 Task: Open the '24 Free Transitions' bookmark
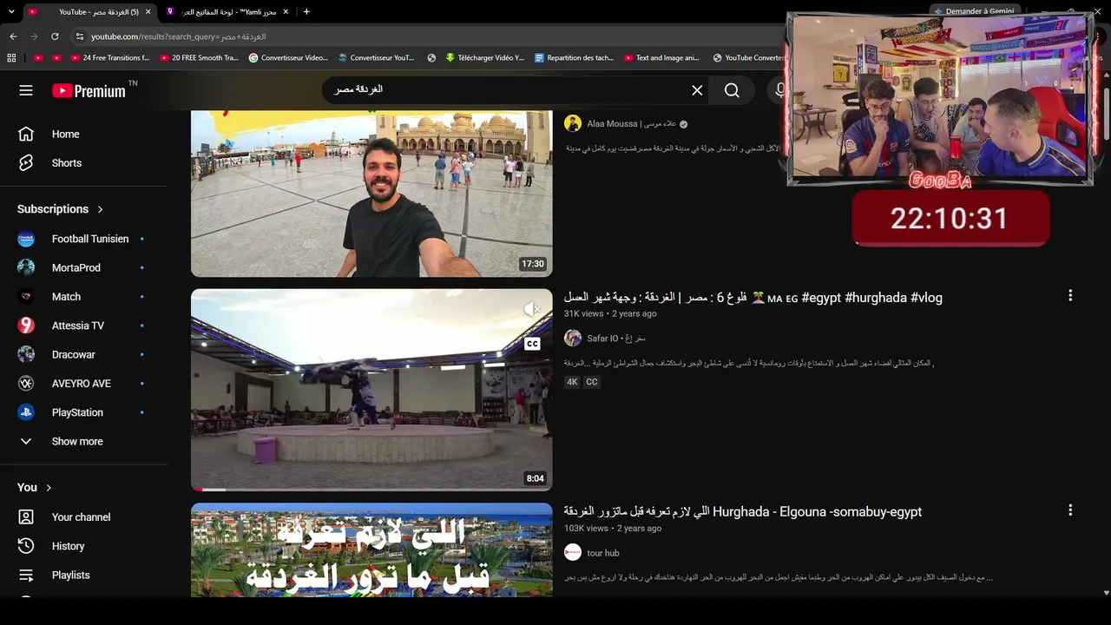(x=111, y=58)
